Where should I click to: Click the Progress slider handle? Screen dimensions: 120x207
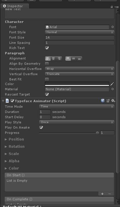[97, 133]
